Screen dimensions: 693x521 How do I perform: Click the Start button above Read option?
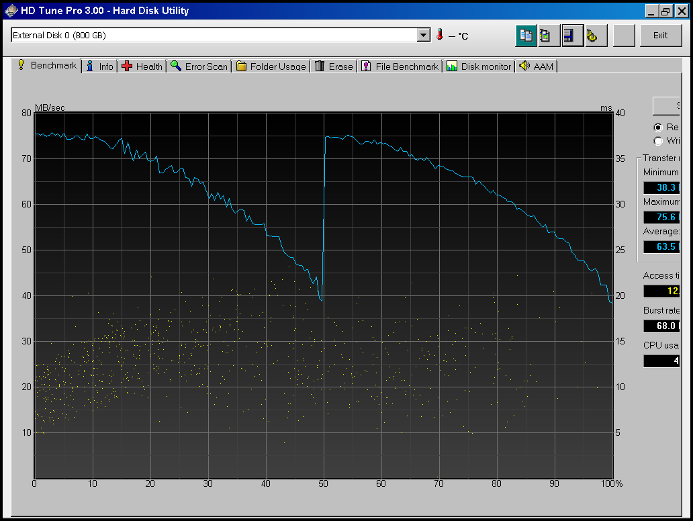(x=666, y=105)
